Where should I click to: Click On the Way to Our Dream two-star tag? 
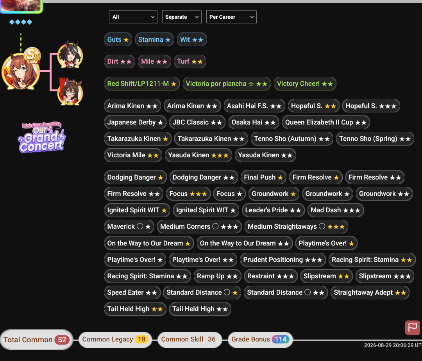click(245, 244)
